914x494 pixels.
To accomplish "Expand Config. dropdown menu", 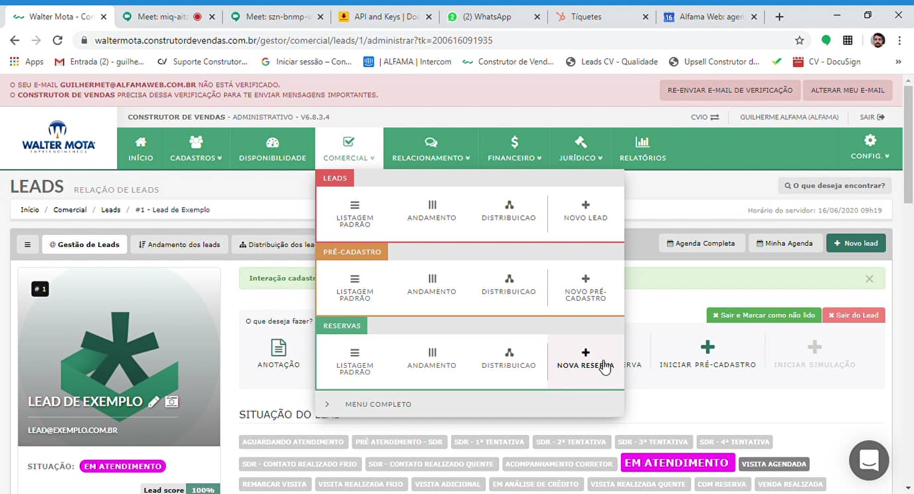I will click(869, 147).
